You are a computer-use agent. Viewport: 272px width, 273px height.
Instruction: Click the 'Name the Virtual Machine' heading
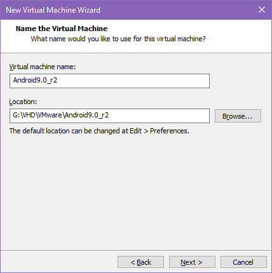(62, 29)
